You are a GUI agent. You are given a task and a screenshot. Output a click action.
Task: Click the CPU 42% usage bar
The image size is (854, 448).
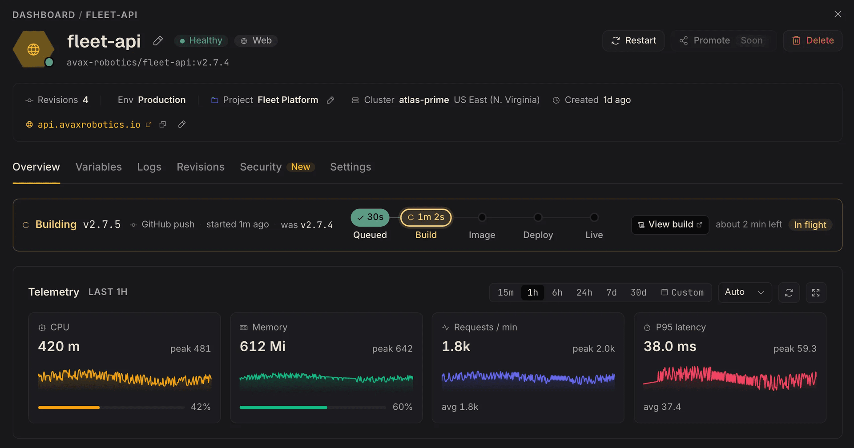(111, 408)
